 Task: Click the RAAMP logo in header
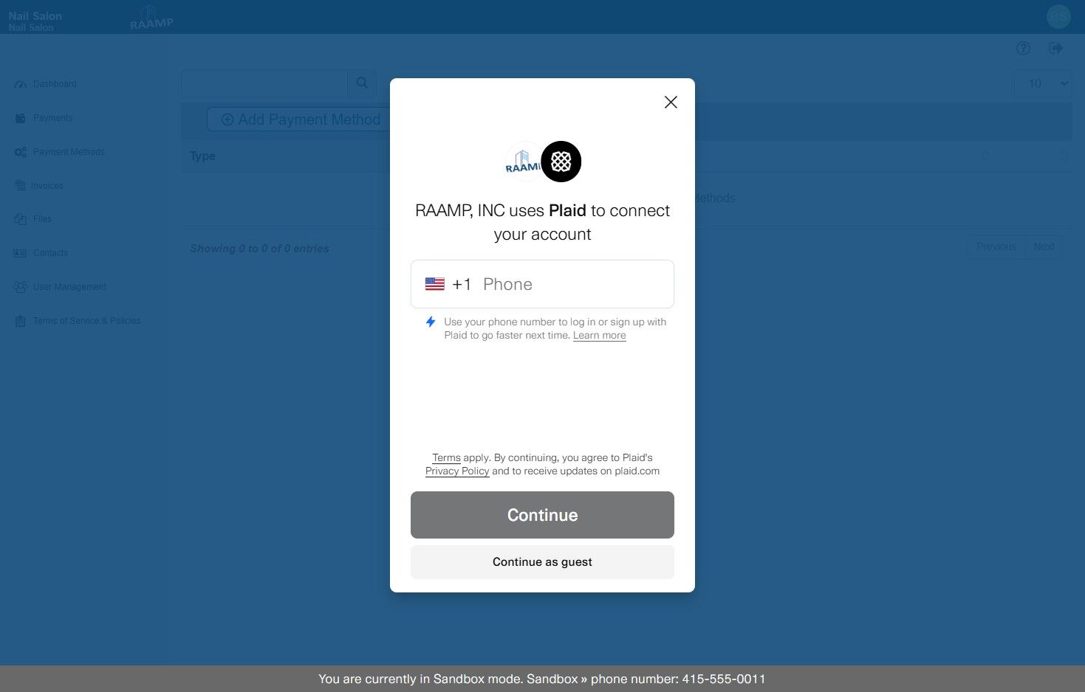tap(151, 17)
